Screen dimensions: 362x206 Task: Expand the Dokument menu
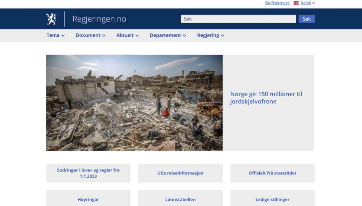point(91,35)
